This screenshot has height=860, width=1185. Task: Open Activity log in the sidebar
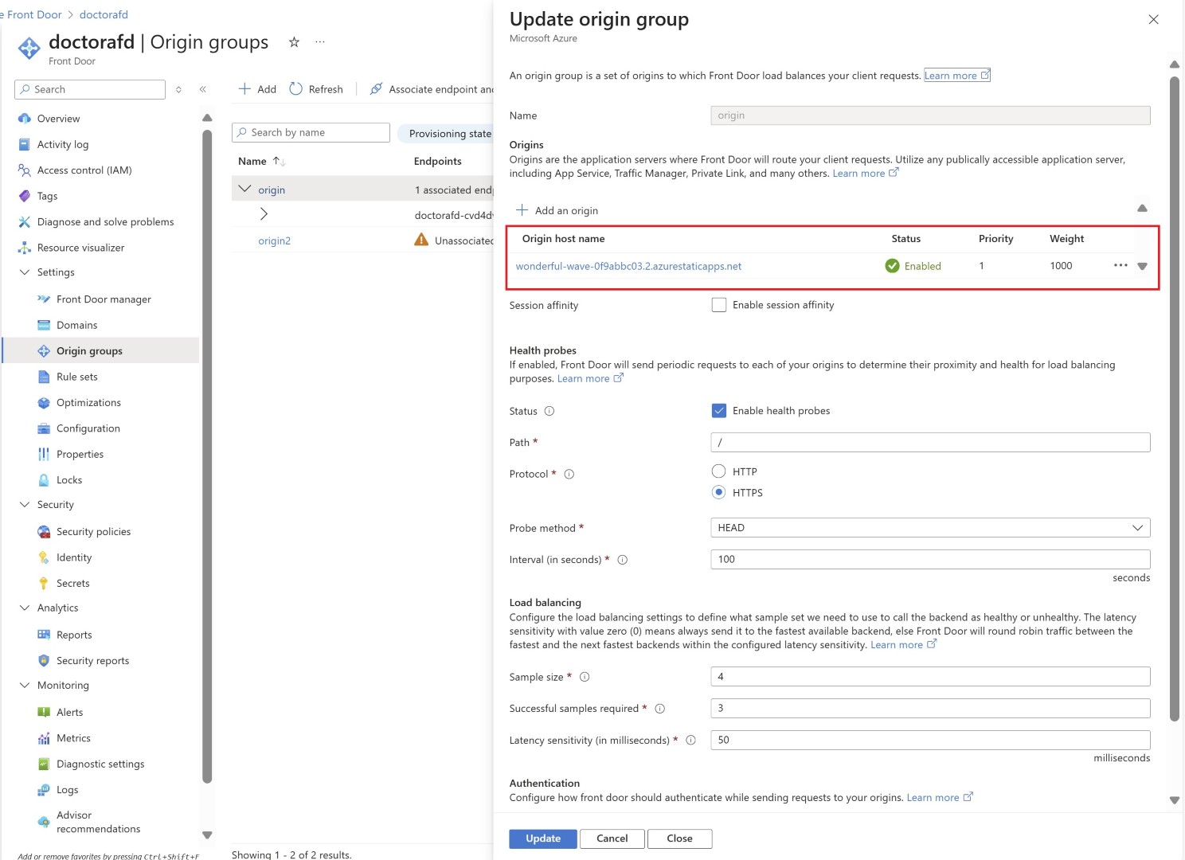point(63,144)
